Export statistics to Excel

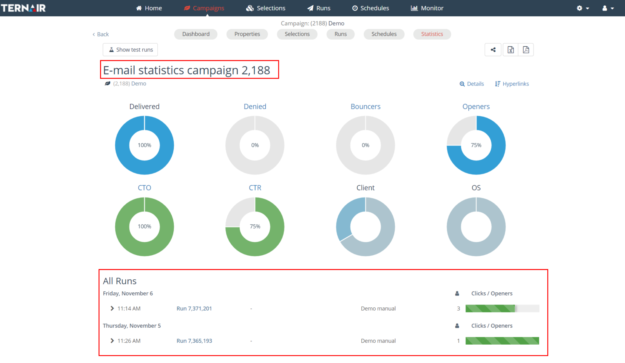pyautogui.click(x=511, y=50)
